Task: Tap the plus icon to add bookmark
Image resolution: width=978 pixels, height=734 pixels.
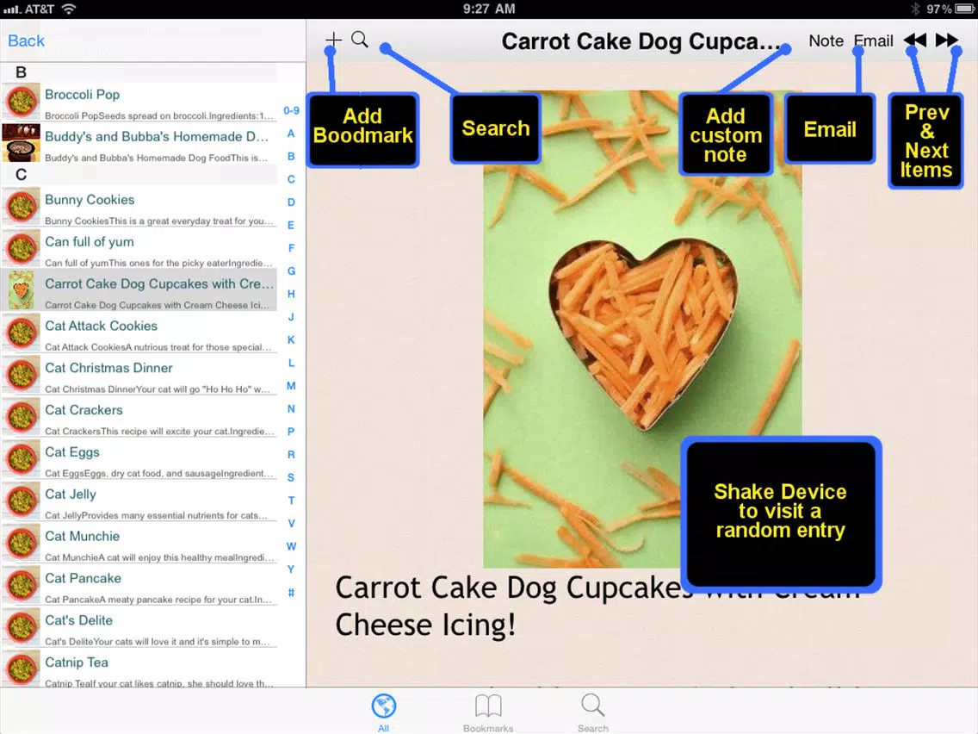Action: (x=333, y=40)
